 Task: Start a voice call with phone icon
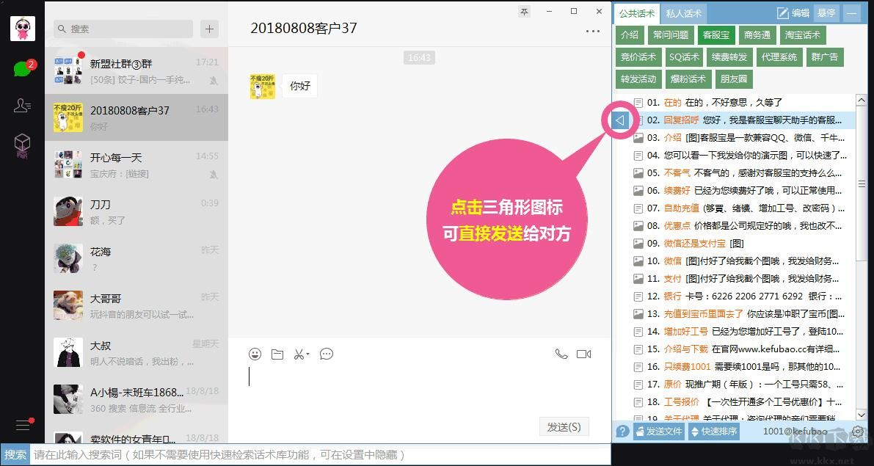click(x=561, y=354)
